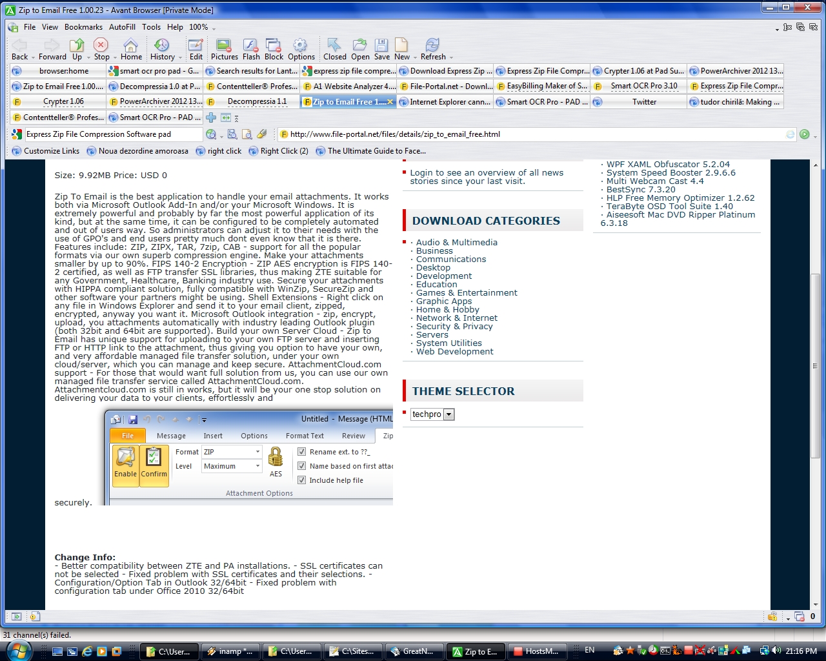Image resolution: width=826 pixels, height=661 pixels.
Task: Open the Home page icon
Action: point(131,45)
